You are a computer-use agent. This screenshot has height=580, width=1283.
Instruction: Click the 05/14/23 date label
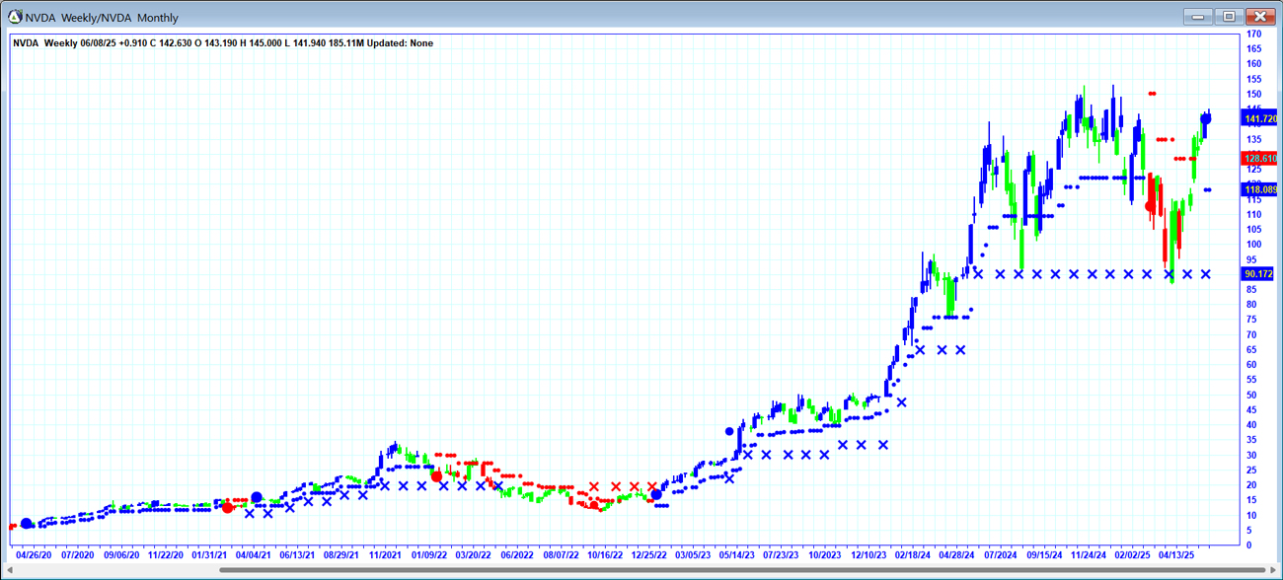point(737,555)
